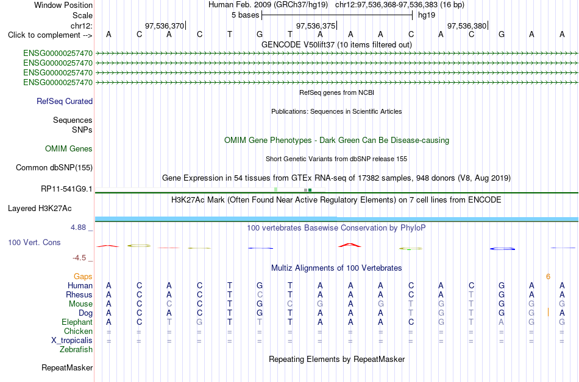
Task: Click the blue outlined conservation box
Action: tap(502, 249)
